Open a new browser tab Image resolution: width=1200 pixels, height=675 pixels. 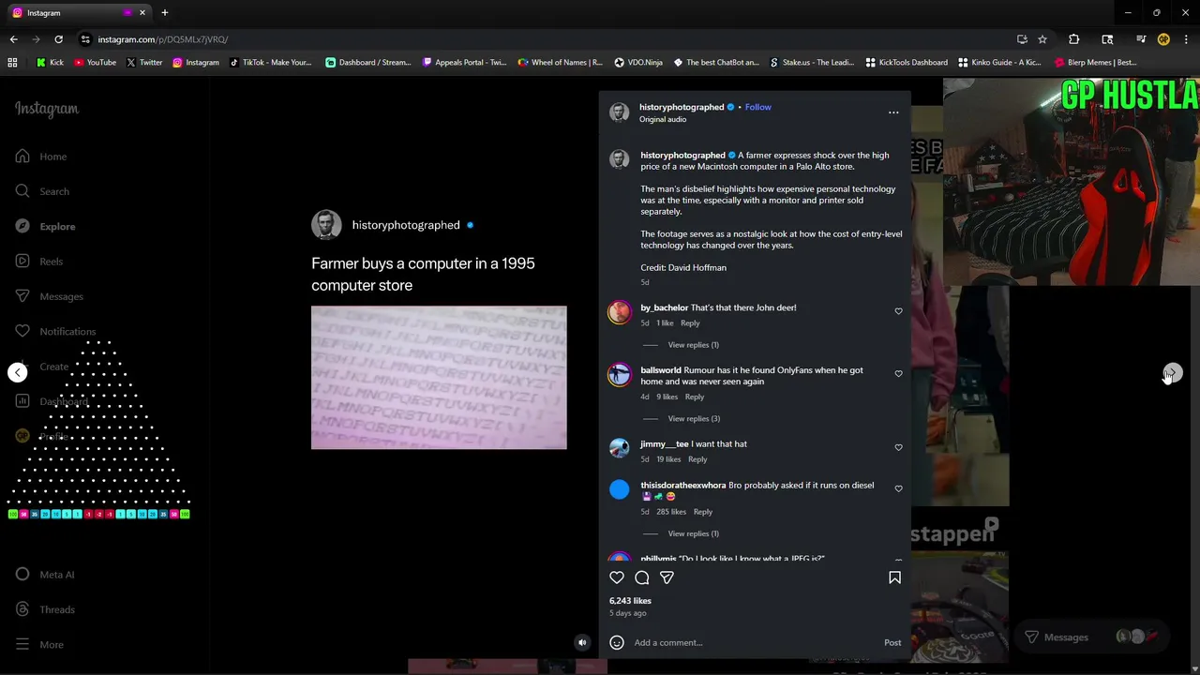[164, 13]
